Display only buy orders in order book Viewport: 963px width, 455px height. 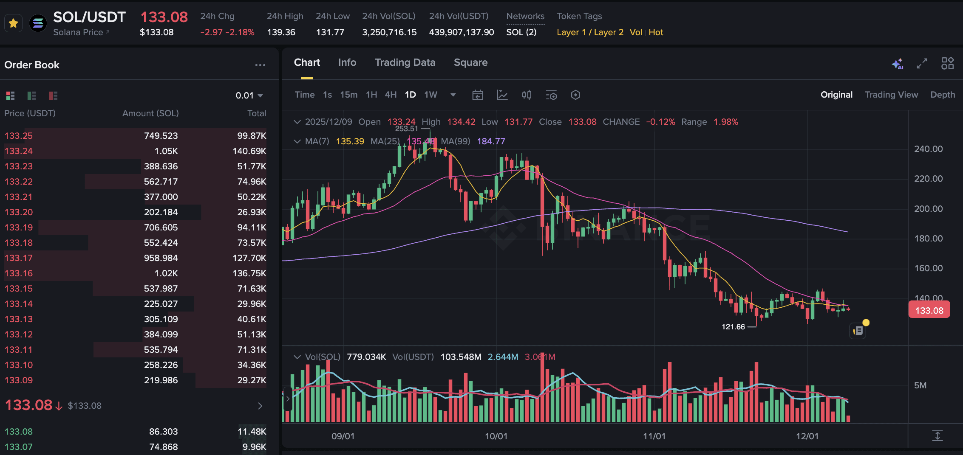31,95
